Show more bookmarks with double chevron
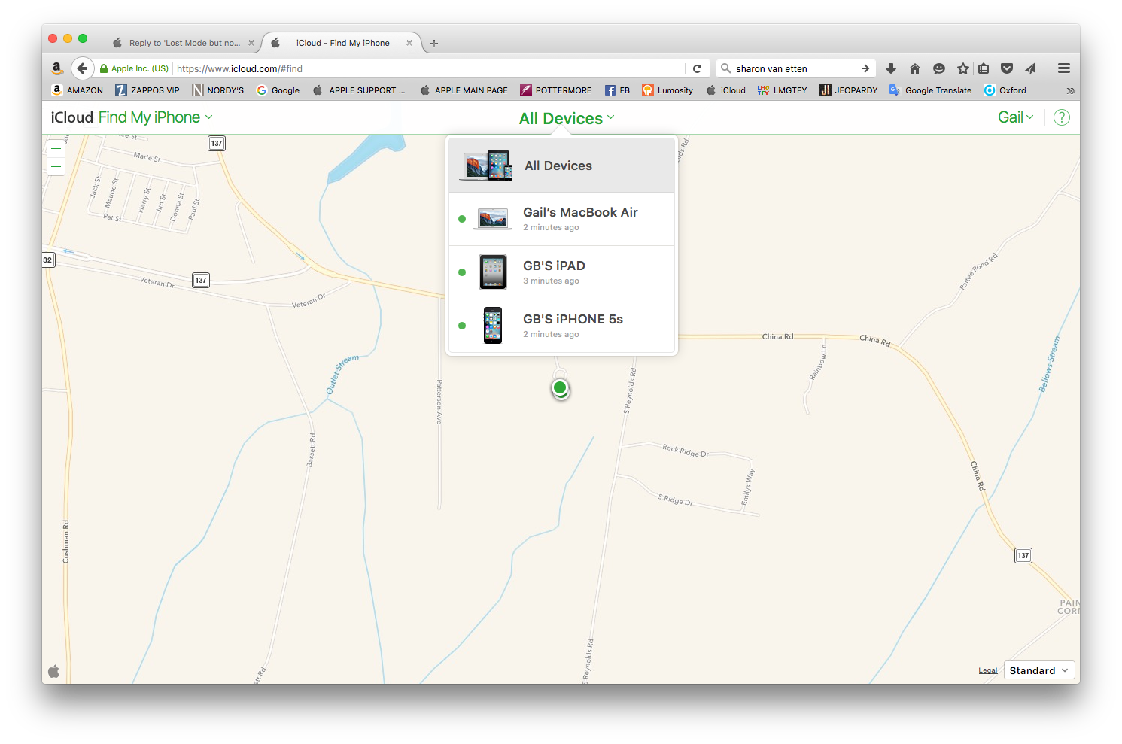1122x744 pixels. tap(1071, 90)
